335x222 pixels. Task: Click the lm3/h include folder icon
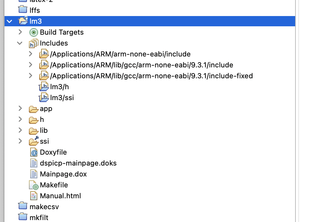(44, 87)
